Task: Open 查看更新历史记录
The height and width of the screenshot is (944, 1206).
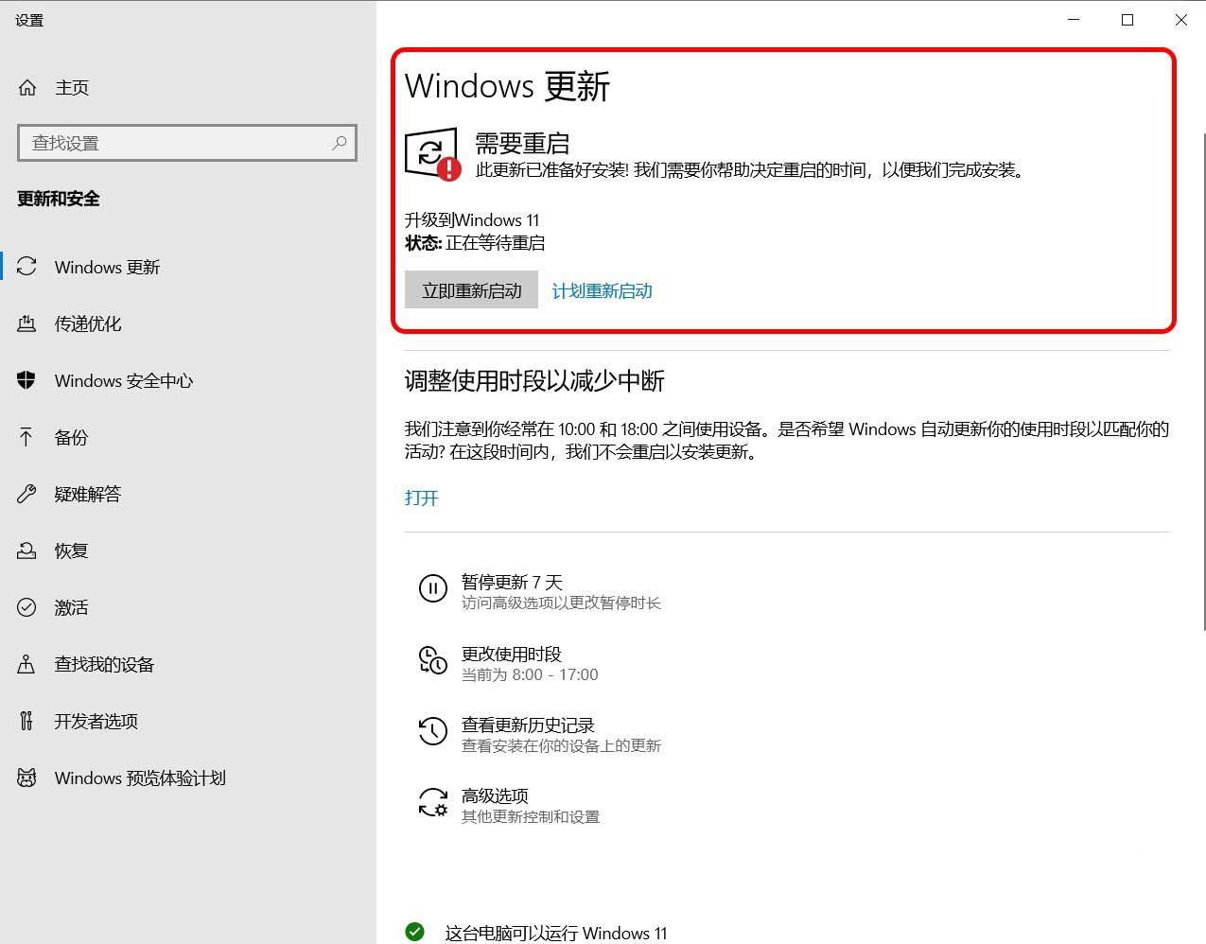Action: coord(528,725)
